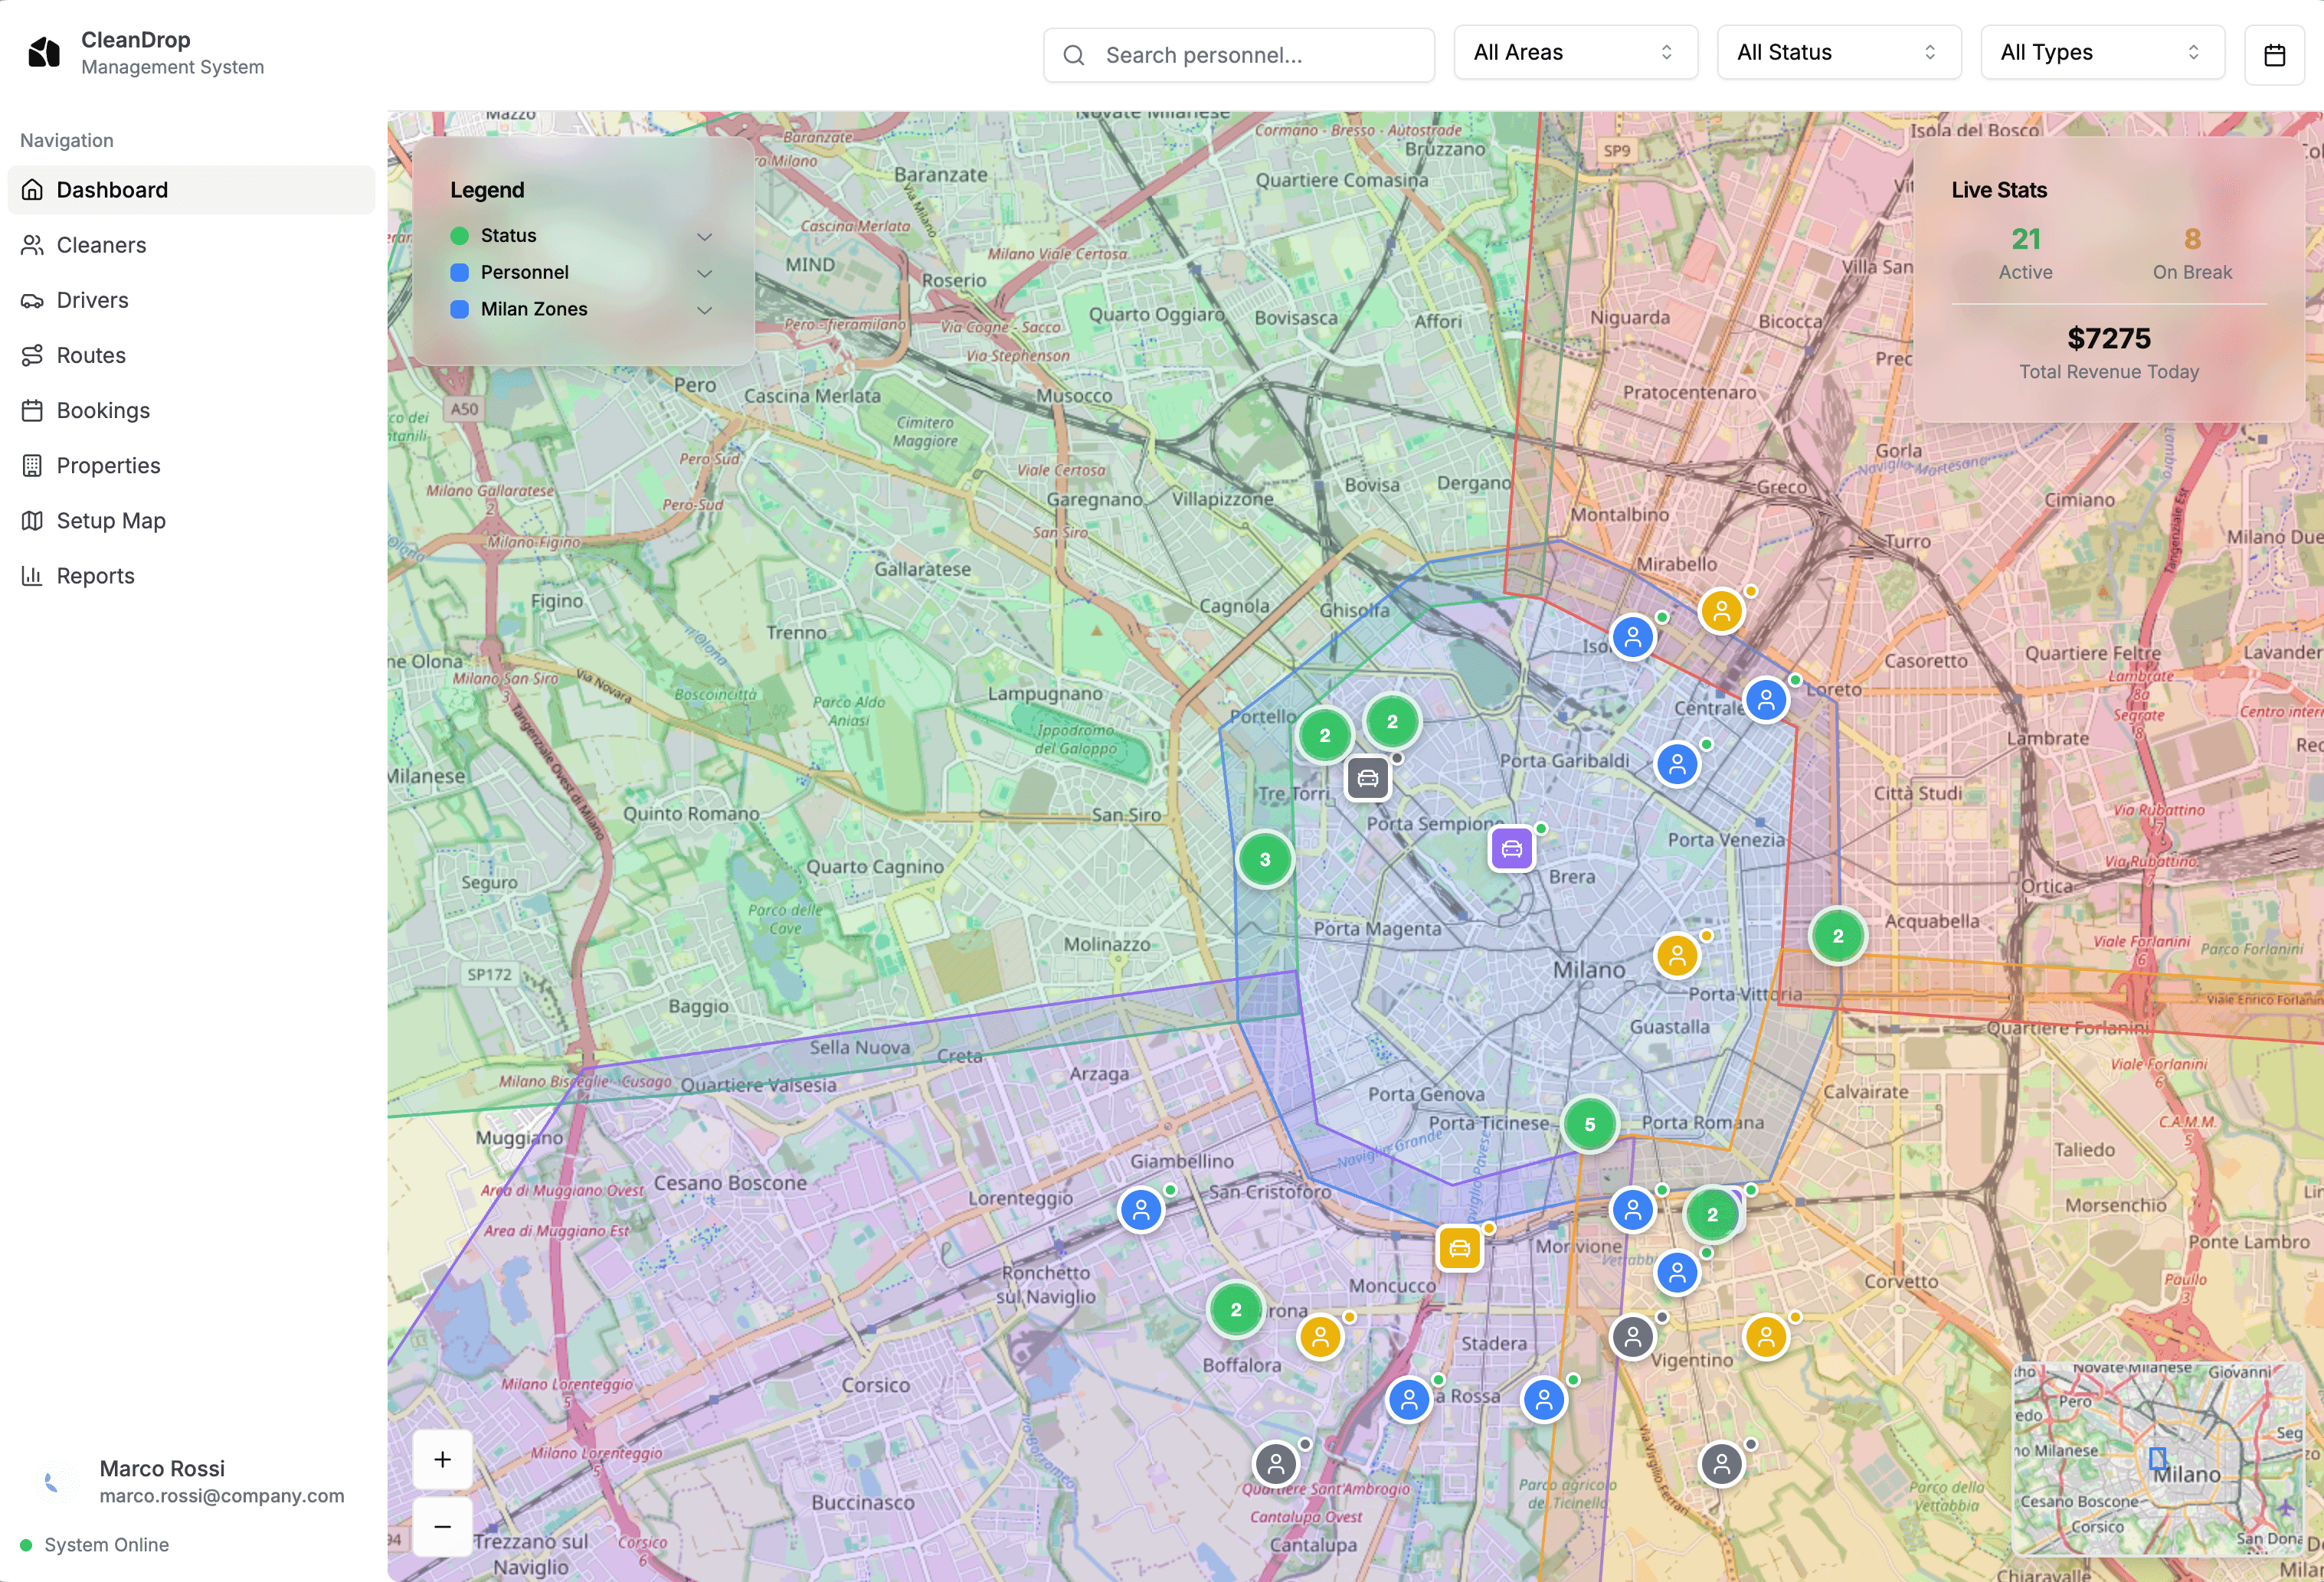The width and height of the screenshot is (2324, 1582).
Task: Open the date picker calendar in the top bar
Action: point(2275,54)
